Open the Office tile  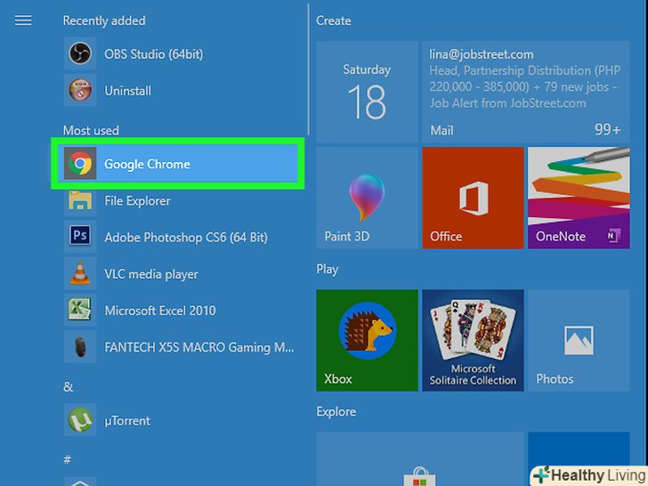(473, 198)
